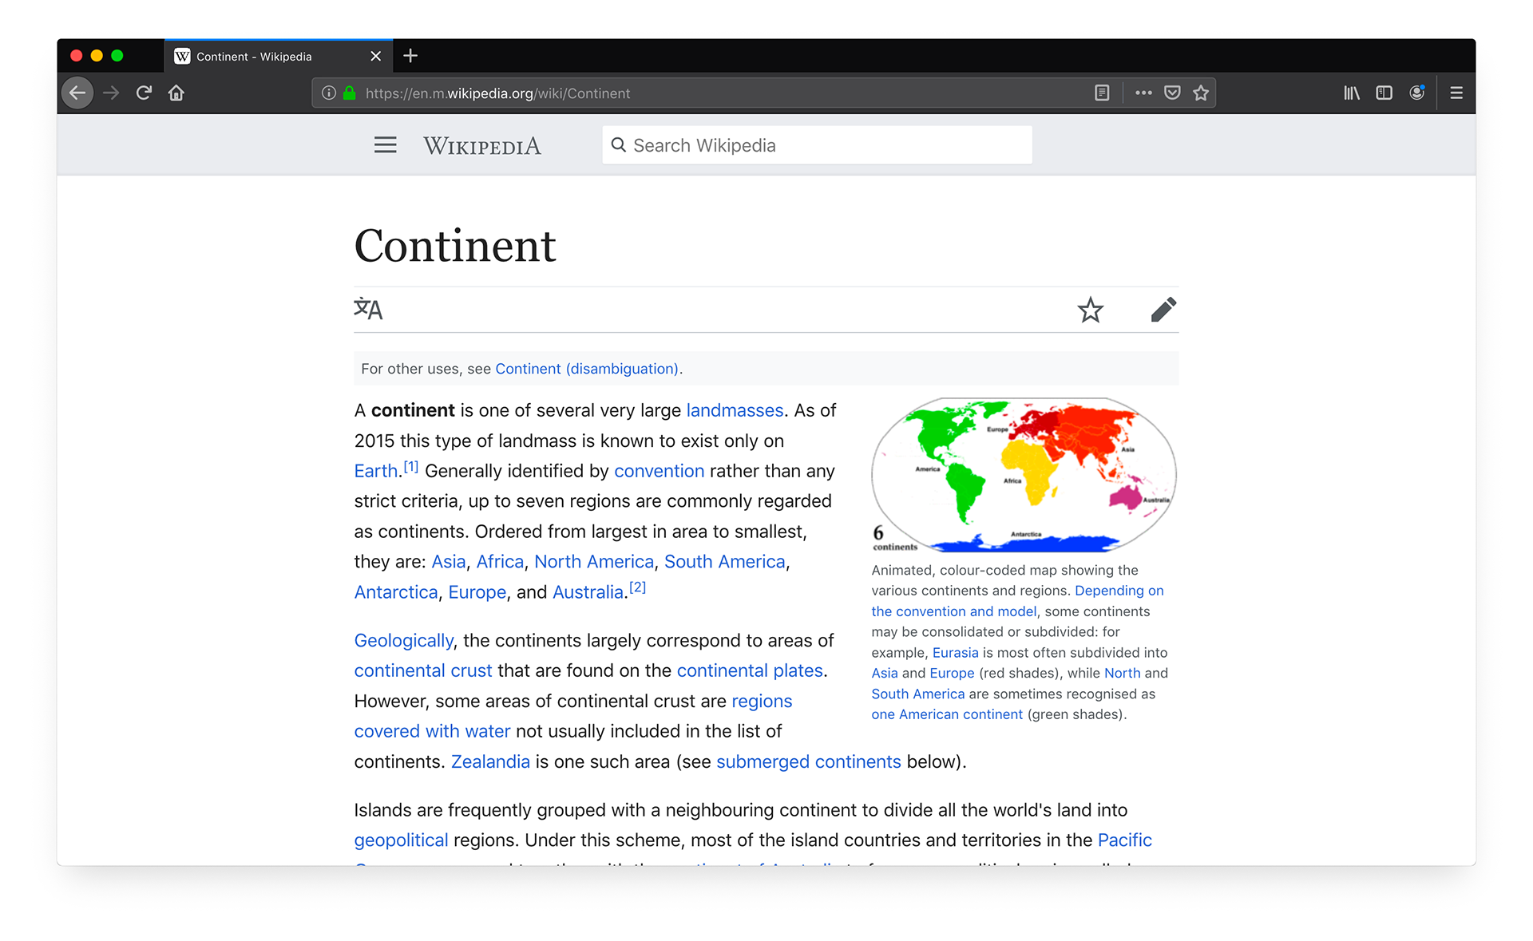Switch article language via the 文A icon
The width and height of the screenshot is (1533, 941).
coord(368,309)
